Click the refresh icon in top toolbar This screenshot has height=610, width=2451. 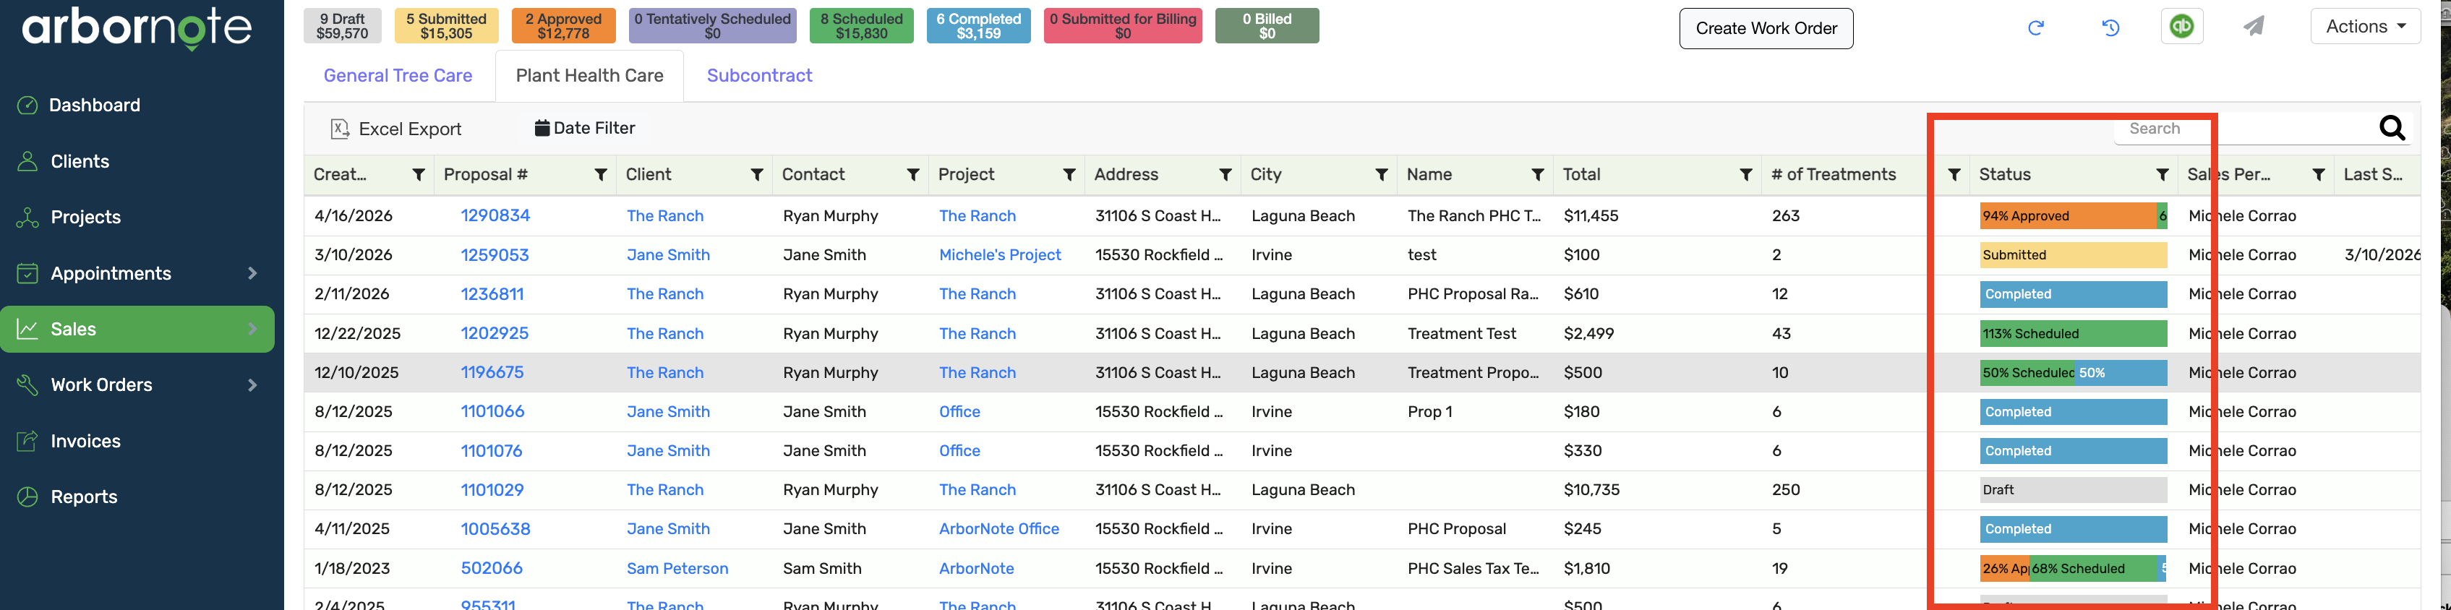point(2035,27)
